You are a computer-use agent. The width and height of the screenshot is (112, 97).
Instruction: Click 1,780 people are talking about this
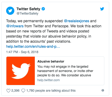(x=51, y=91)
